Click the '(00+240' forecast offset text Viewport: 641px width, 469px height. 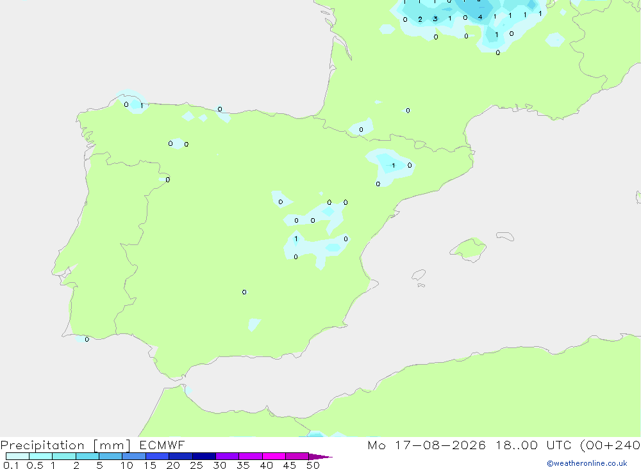[x=610, y=445]
